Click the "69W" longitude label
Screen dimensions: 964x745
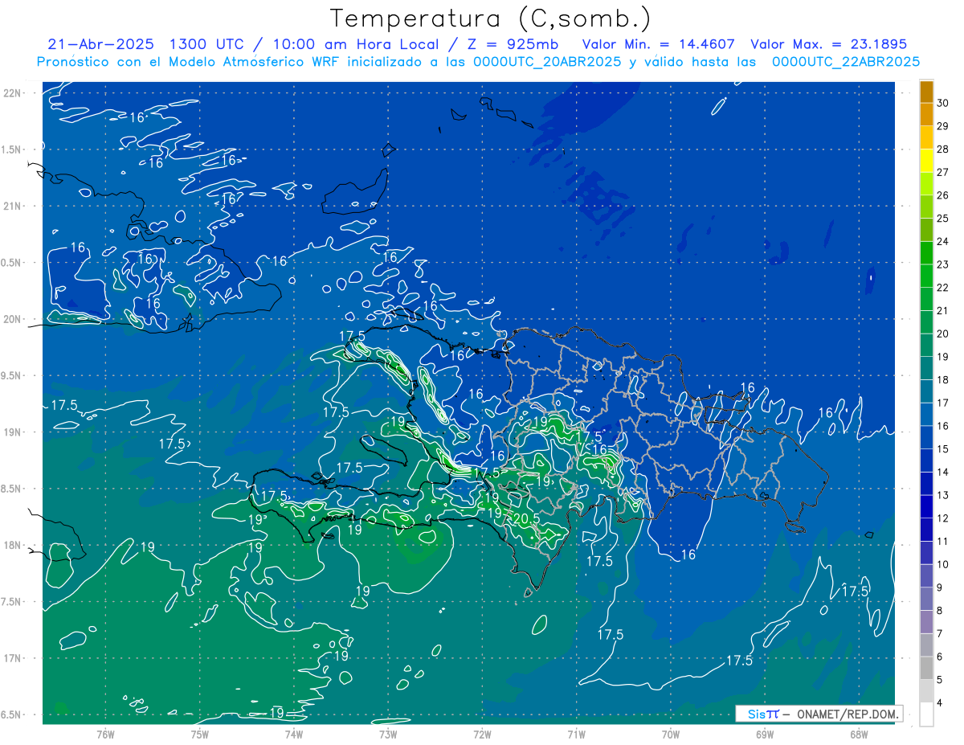pyautogui.click(x=765, y=734)
